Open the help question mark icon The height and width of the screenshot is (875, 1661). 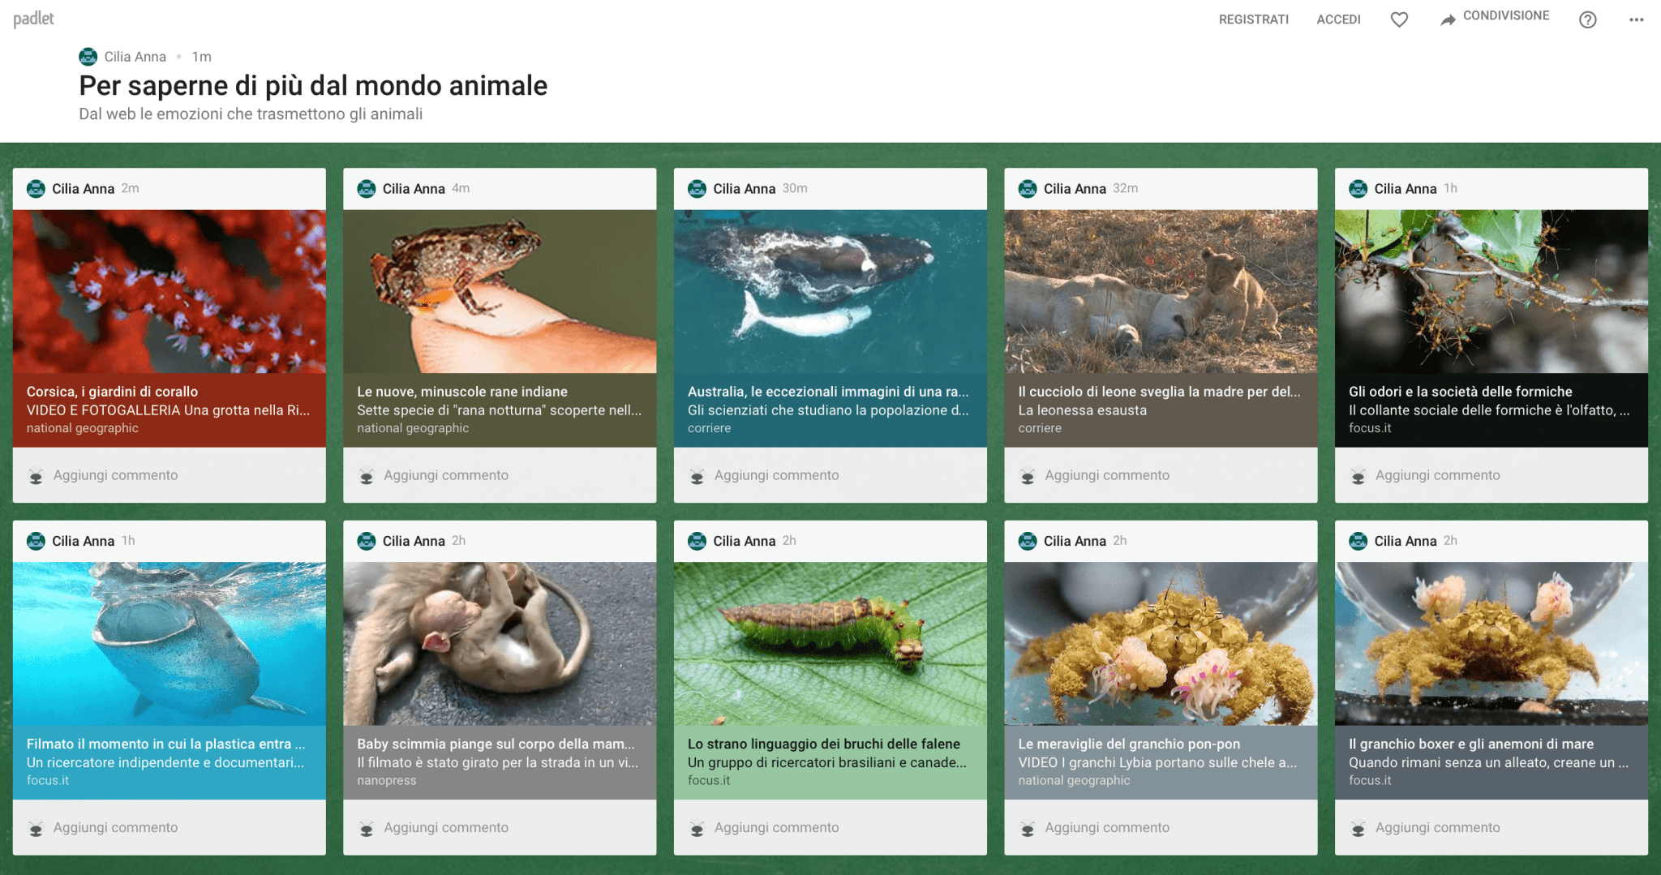1587,19
